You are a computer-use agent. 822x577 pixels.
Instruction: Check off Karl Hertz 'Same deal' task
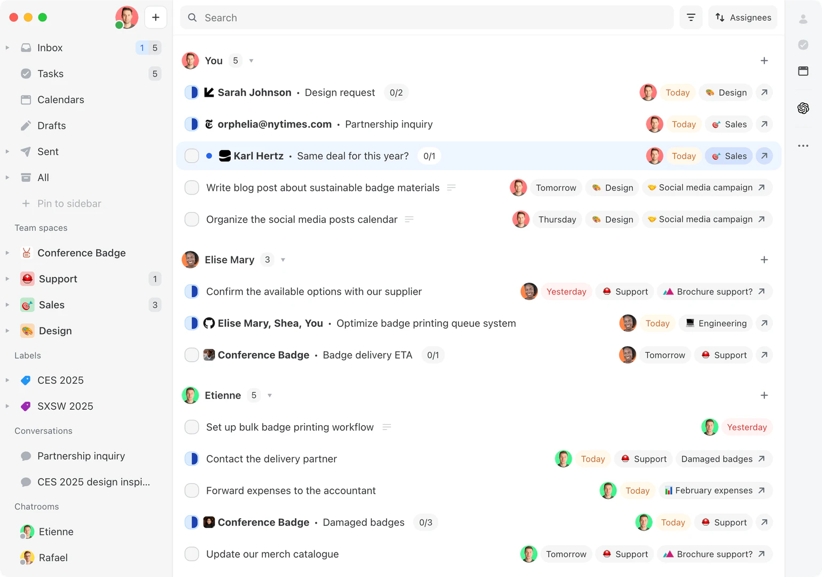[192, 156]
